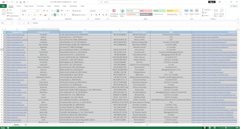Save the workbook using the save icon
Viewport: 241px width, 129px height.
pyautogui.click(x=4, y=2)
